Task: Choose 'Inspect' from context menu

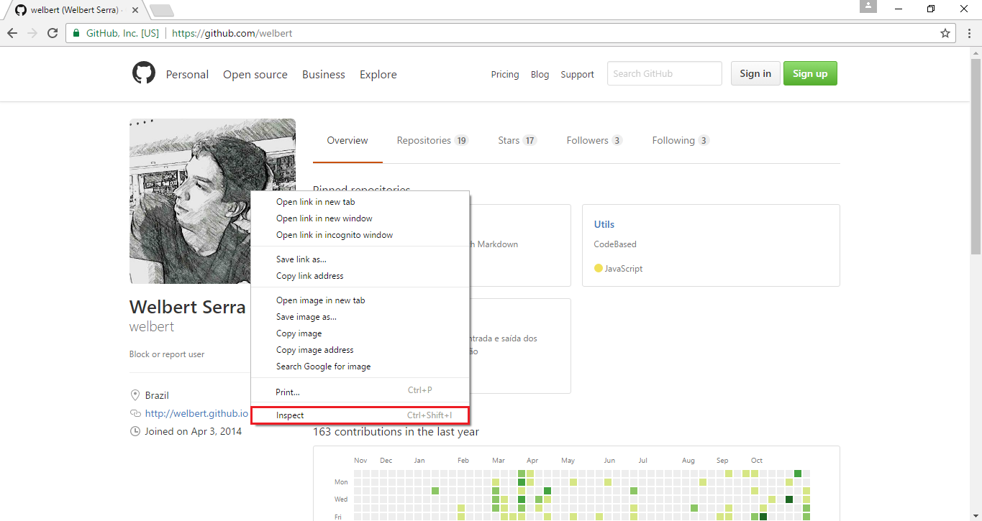Action: [360, 415]
